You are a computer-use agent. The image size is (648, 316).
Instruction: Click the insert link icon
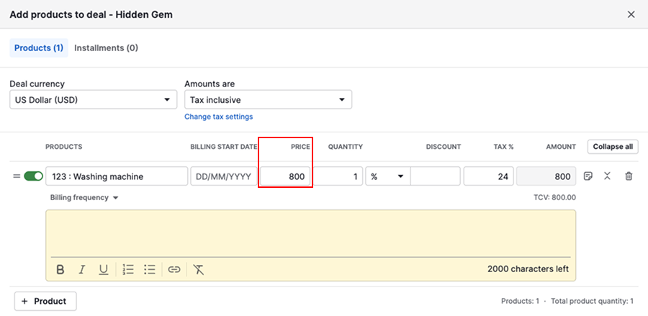point(174,269)
